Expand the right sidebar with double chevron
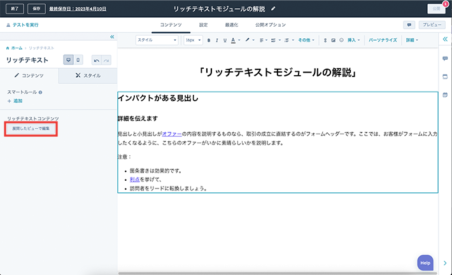The width and height of the screenshot is (452, 275). [445, 39]
